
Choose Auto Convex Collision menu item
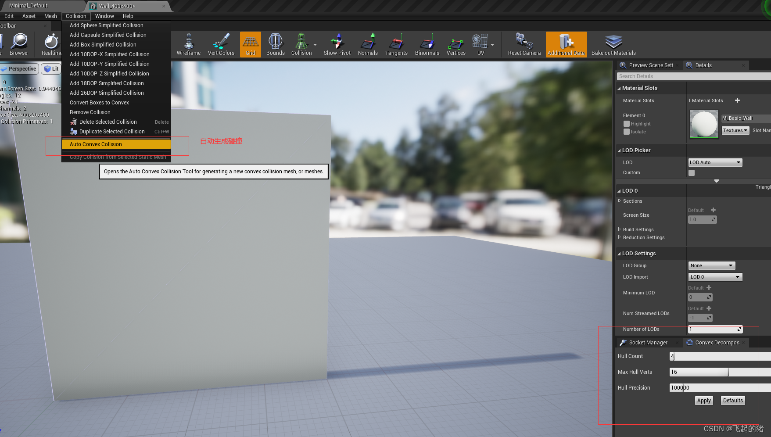pos(116,144)
